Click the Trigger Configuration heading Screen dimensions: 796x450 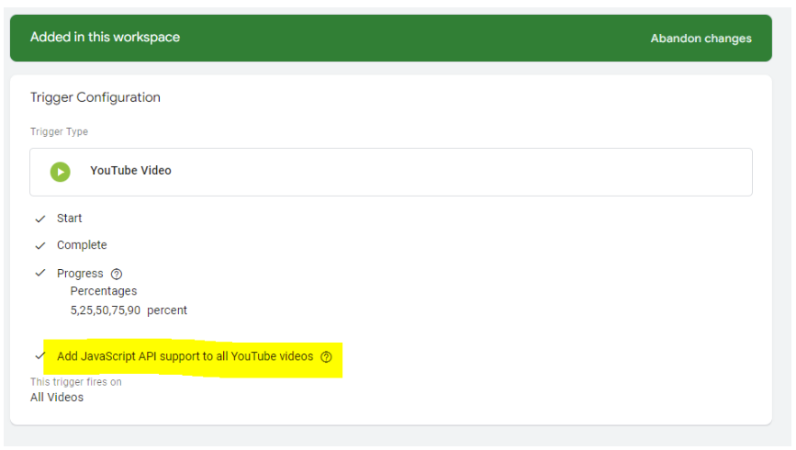click(x=95, y=97)
